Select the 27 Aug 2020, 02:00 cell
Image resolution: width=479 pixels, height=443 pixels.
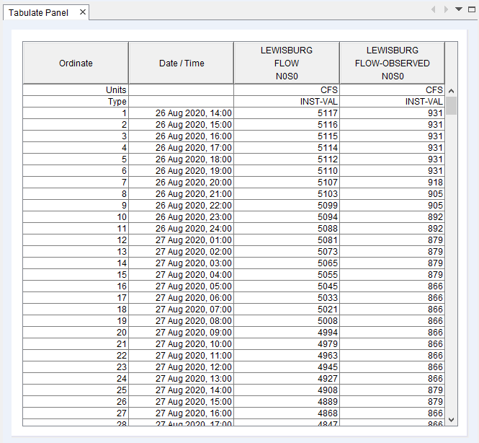[x=182, y=252]
